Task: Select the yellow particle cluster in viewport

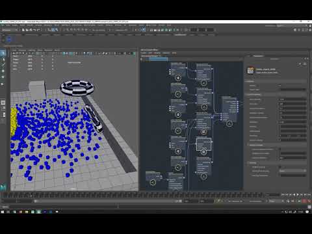Action: (x=14, y=122)
